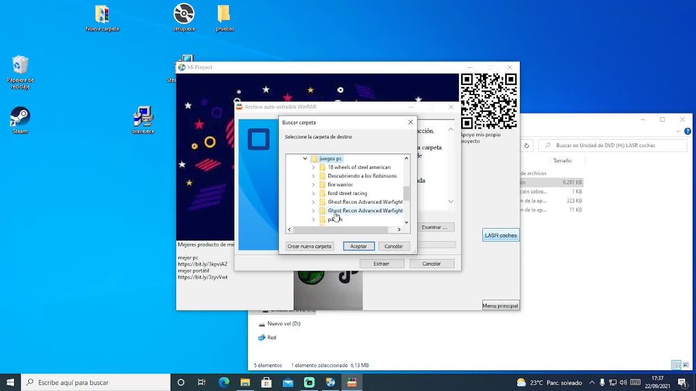The width and height of the screenshot is (696, 391).
Task: Expand the 18 wheels of steel american folder
Action: coord(313,167)
